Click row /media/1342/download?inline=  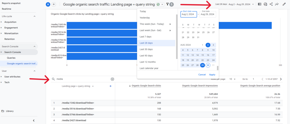click(167, 103)
